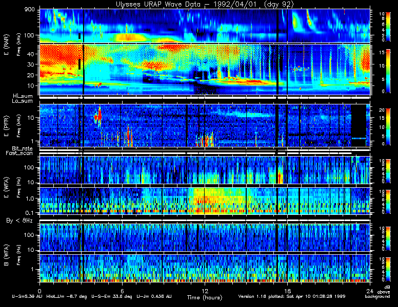The image size is (398, 307).
Task: Click the 'Hlat_U= -8.7 deg' value
Action: point(67,296)
